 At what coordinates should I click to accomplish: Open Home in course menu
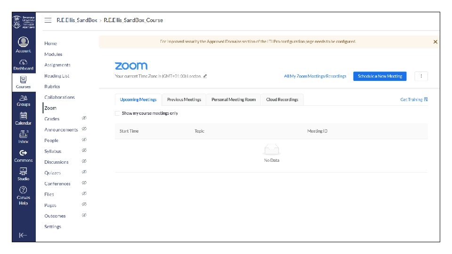51,43
